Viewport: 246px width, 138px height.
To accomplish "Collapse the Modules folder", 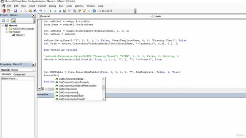I will click(6, 32).
